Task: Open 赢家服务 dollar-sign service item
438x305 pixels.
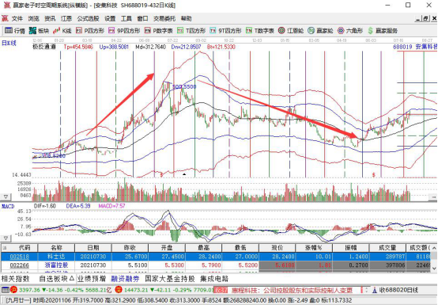Action: point(383,30)
